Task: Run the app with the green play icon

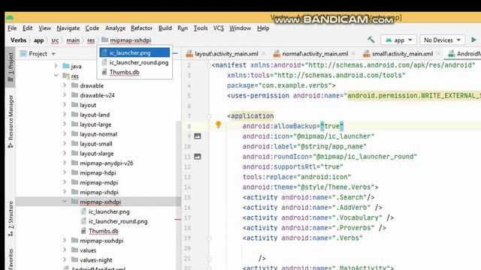Action: tap(473, 40)
